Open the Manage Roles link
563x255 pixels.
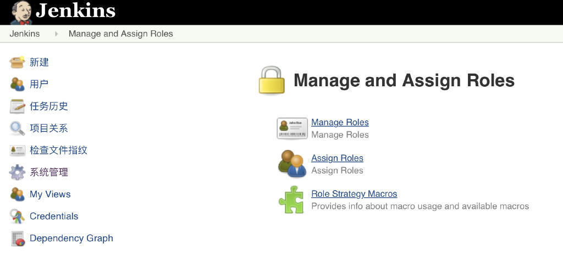[x=340, y=123]
